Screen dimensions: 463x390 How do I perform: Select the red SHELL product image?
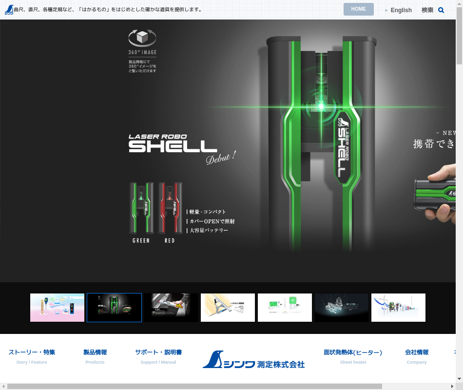(170, 209)
